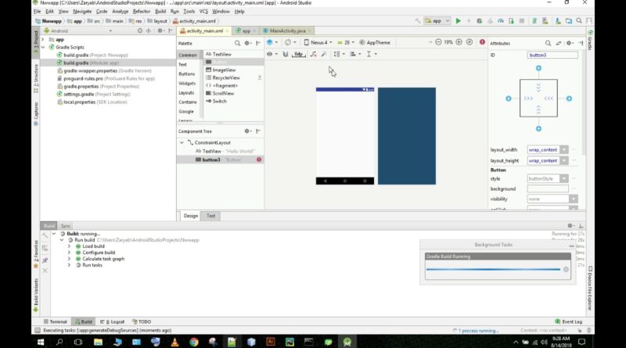
Task: Collapse the Gradle Scripts tree node
Action: pos(43,47)
